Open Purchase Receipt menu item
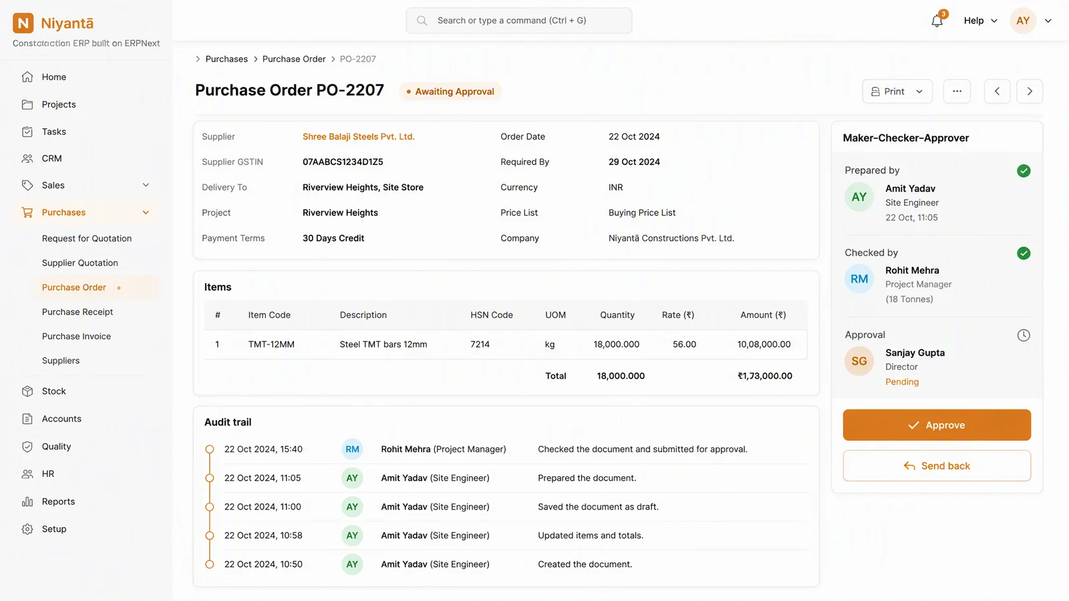Viewport: 1069px width, 601px height. (x=78, y=312)
